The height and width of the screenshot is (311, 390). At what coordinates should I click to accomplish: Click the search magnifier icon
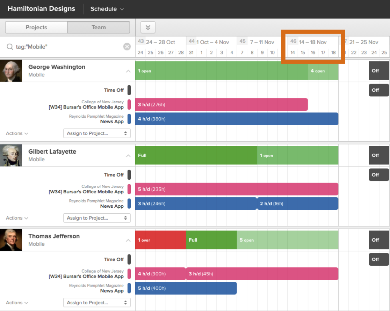pyautogui.click(x=10, y=47)
